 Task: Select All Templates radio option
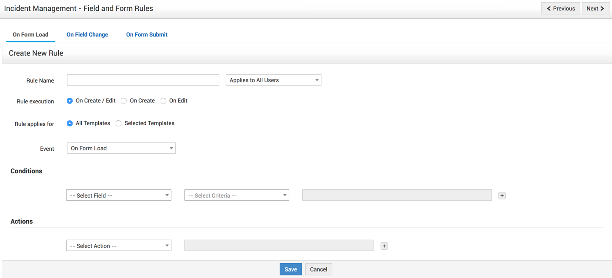coord(70,123)
